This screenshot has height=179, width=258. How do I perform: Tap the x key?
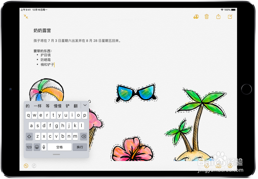coord(44,137)
